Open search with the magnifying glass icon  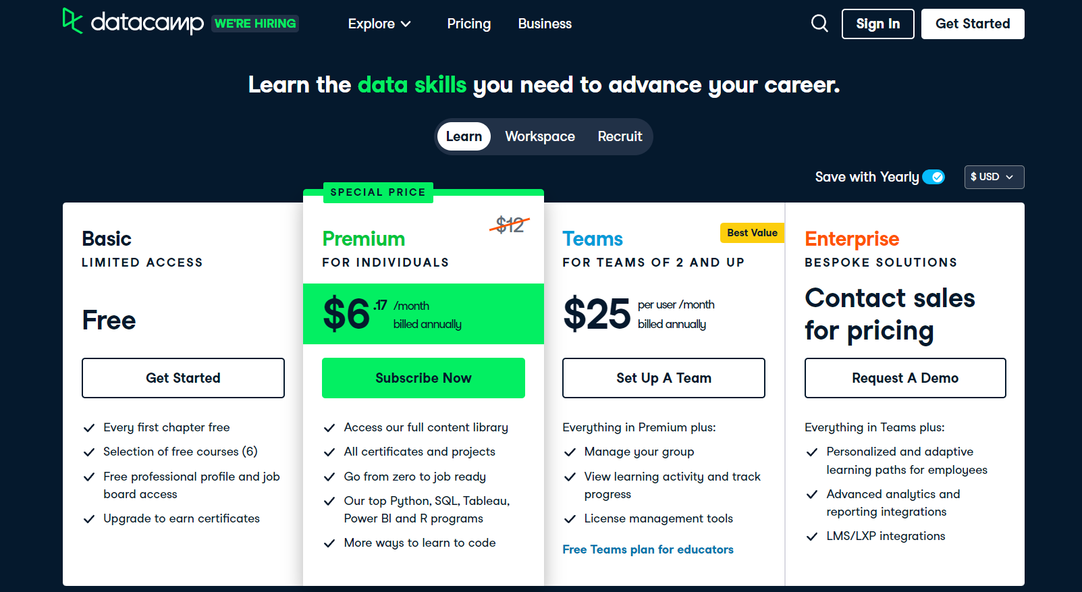(x=819, y=24)
